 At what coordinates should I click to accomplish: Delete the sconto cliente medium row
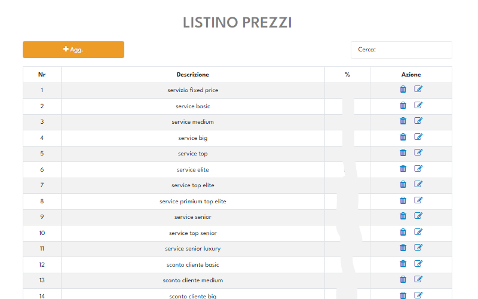pos(403,279)
